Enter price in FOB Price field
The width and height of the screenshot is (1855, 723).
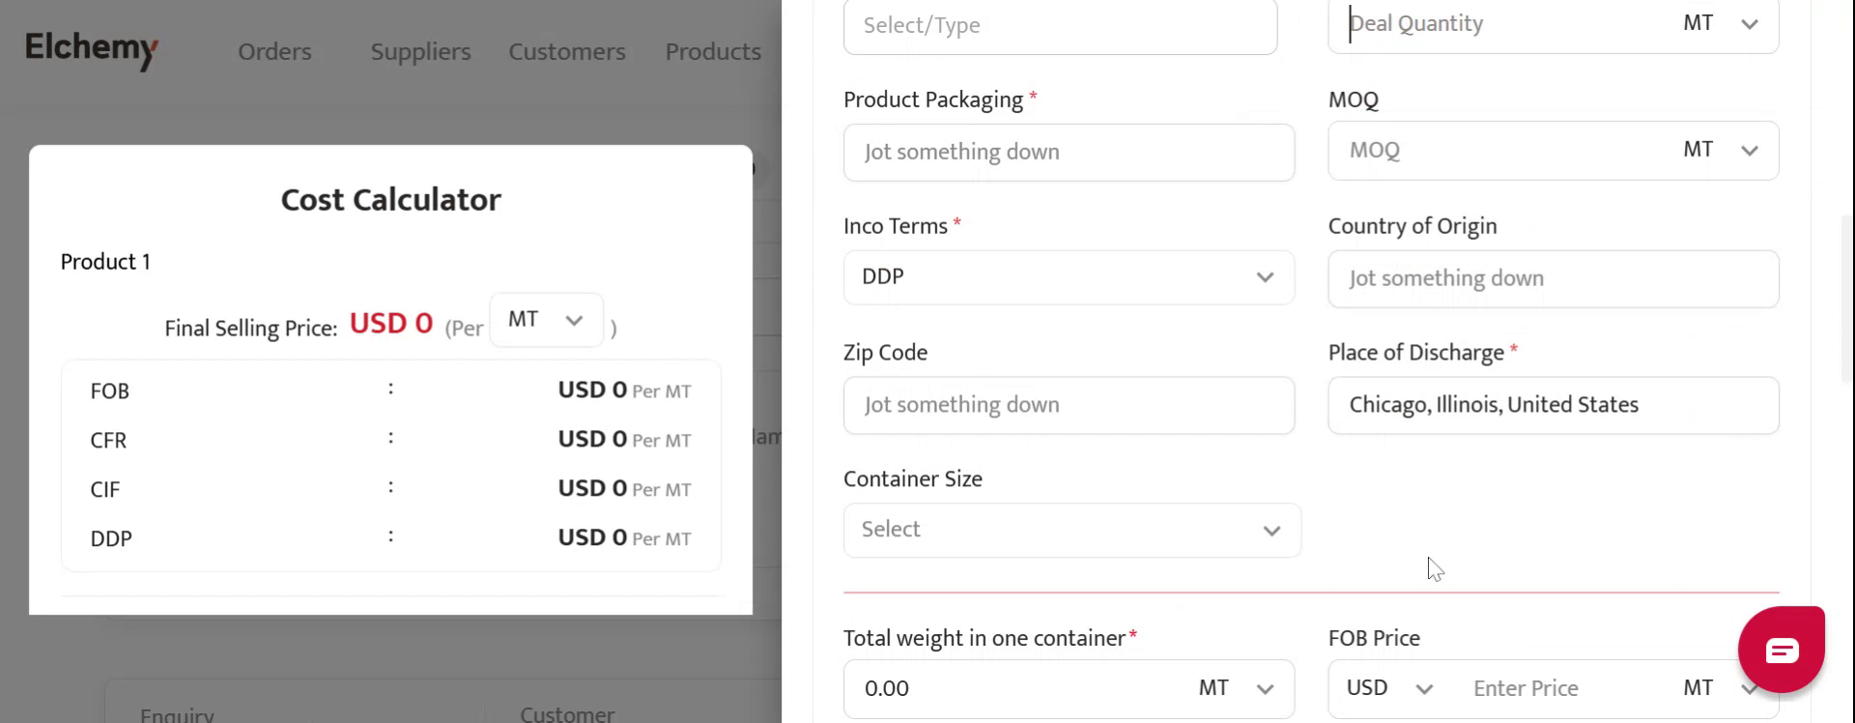[1560, 688]
